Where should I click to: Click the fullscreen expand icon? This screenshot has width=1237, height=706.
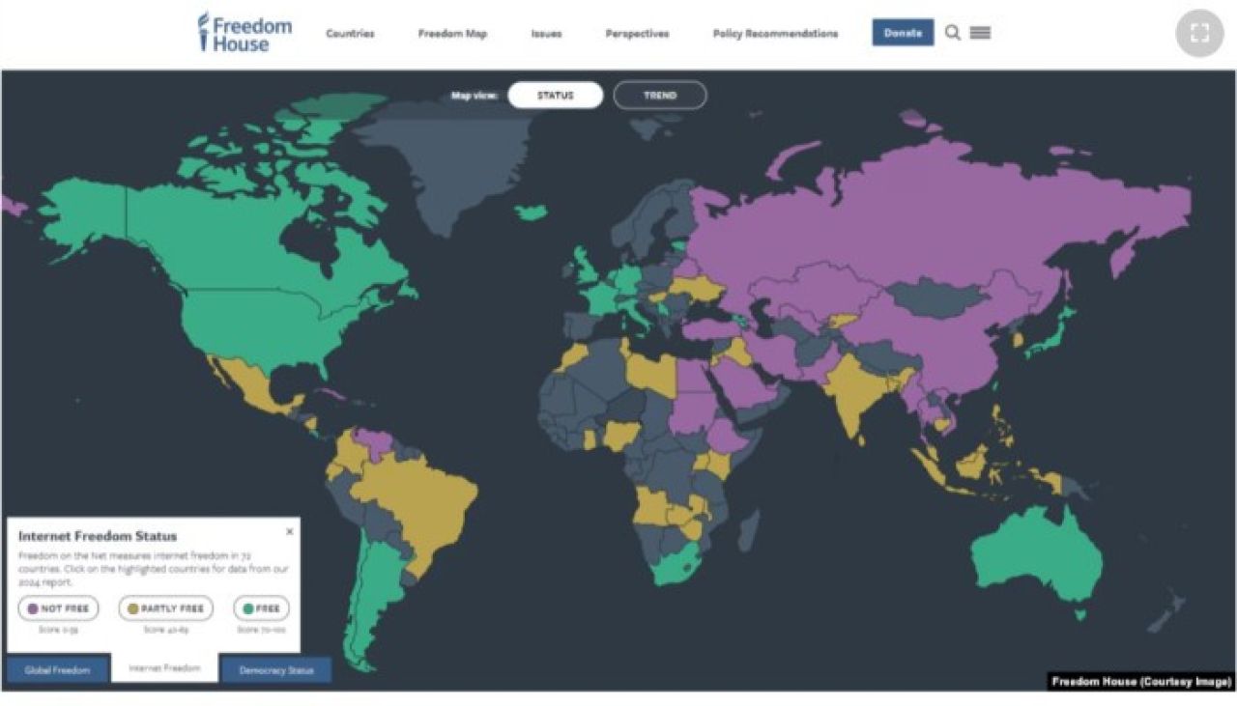click(x=1199, y=33)
